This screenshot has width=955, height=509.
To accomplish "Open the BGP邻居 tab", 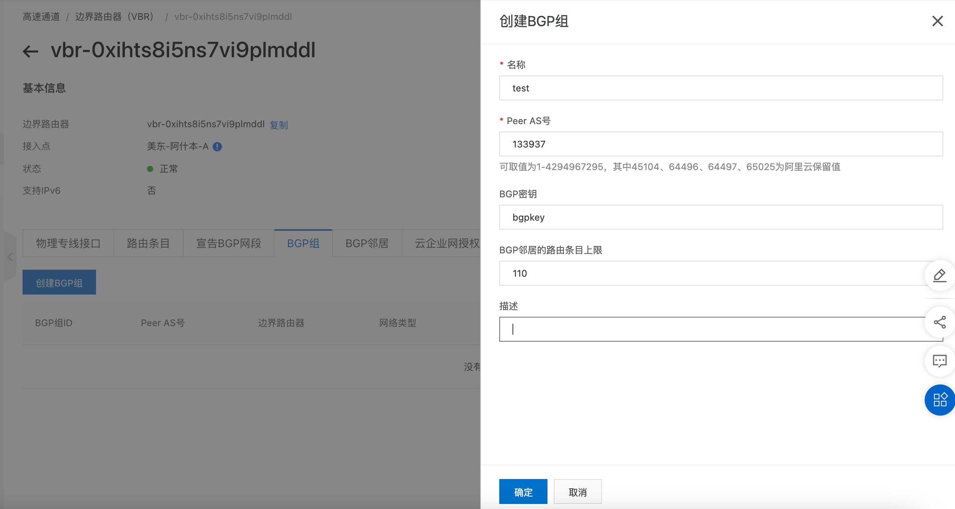I will [367, 243].
